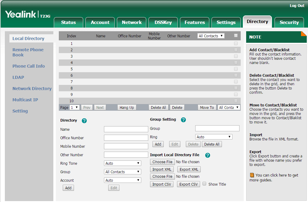Screen dimensions: 308x202
Task: Switch to the Status tab
Action: 68,22
